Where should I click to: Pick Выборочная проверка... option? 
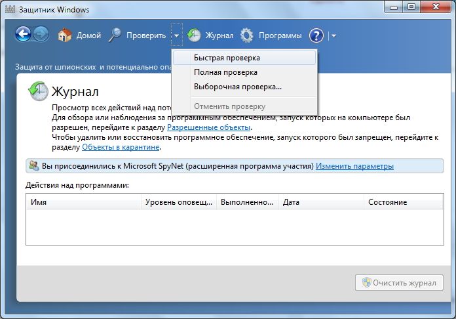238,87
